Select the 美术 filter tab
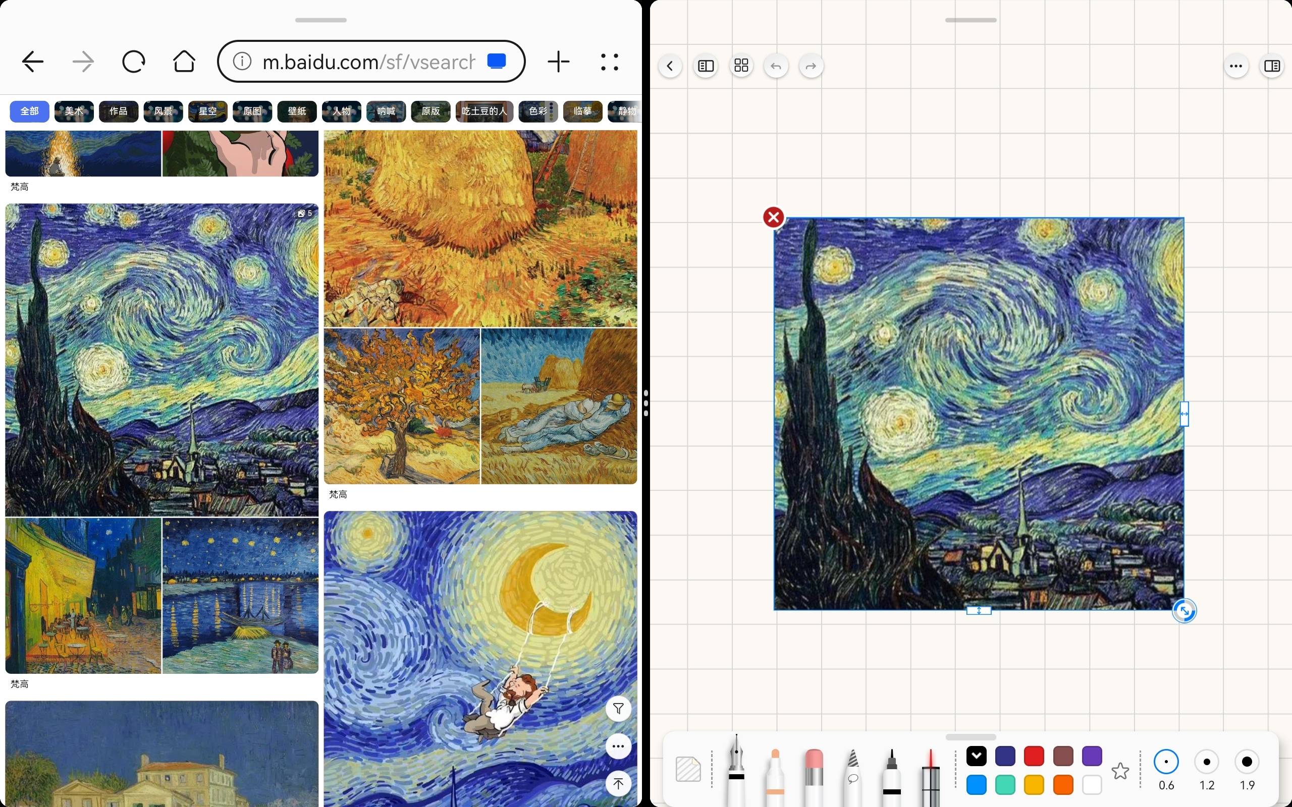 (x=74, y=111)
